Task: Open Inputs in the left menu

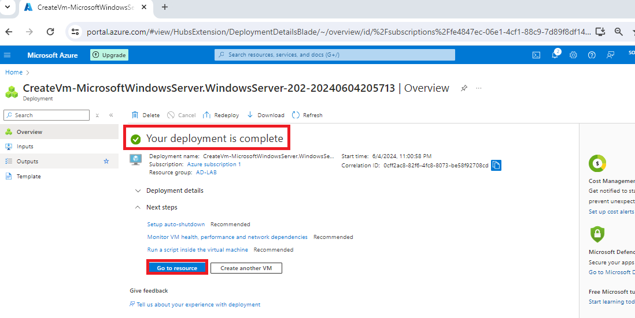Action: coord(59,146)
